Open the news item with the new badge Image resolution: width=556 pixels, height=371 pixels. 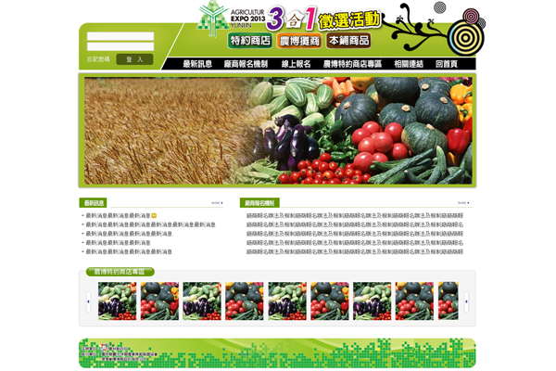click(x=118, y=215)
